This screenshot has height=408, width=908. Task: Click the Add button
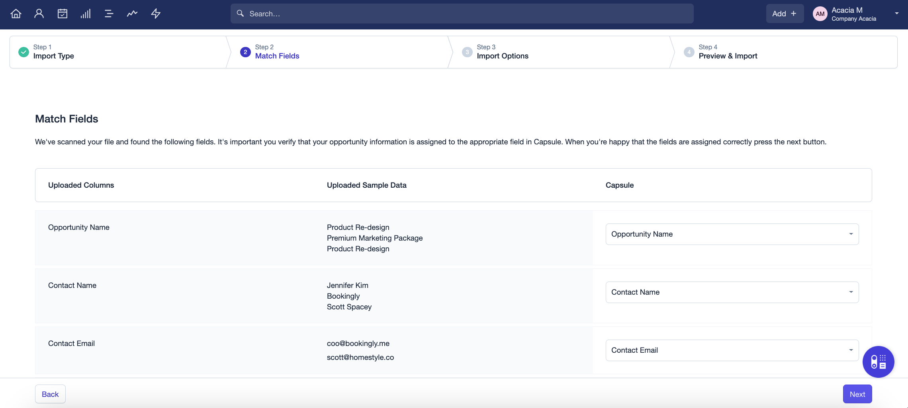tap(785, 14)
